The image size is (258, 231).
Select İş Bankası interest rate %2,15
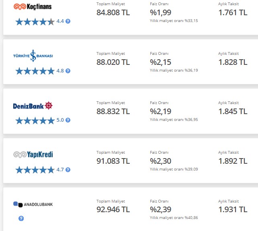(160, 62)
